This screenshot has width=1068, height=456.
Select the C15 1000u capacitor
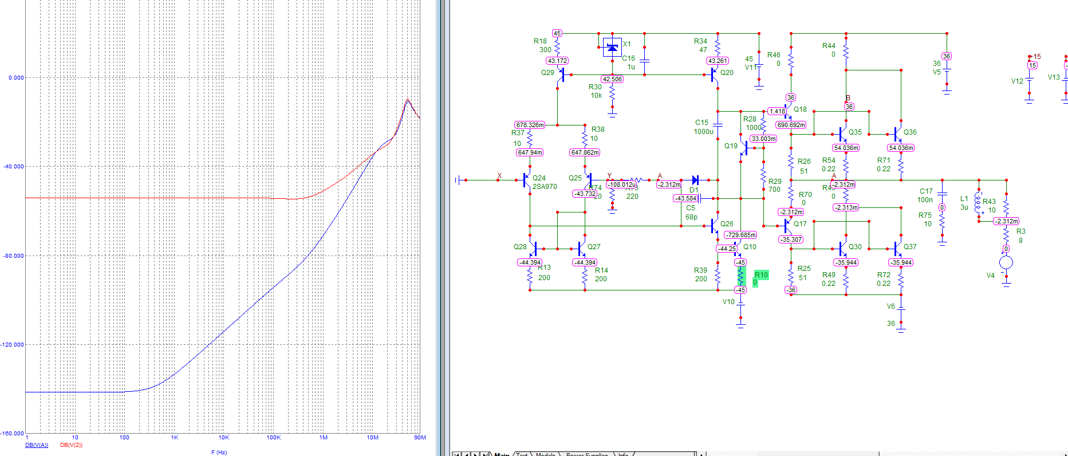tap(718, 124)
